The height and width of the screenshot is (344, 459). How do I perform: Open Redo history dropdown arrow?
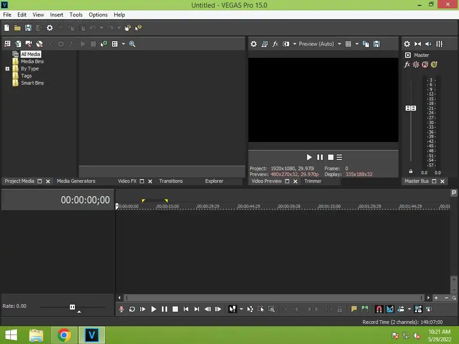coord(119,28)
